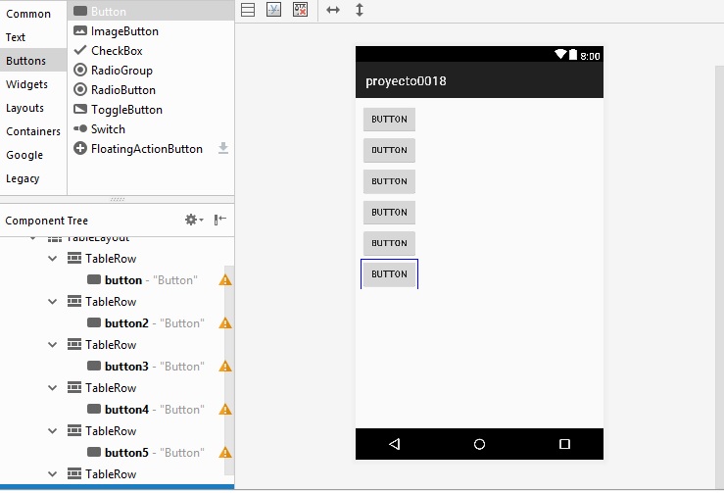The height and width of the screenshot is (493, 724).
Task: Click the warning icon next to button3
Action: click(225, 367)
